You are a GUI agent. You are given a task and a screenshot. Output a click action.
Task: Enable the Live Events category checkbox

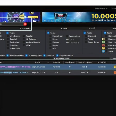pyautogui.click(x=8, y=36)
